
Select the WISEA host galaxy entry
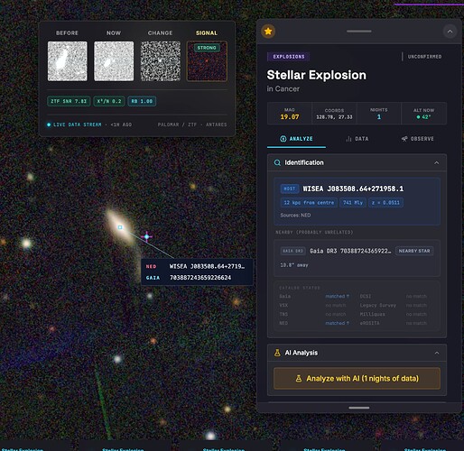[x=357, y=201]
